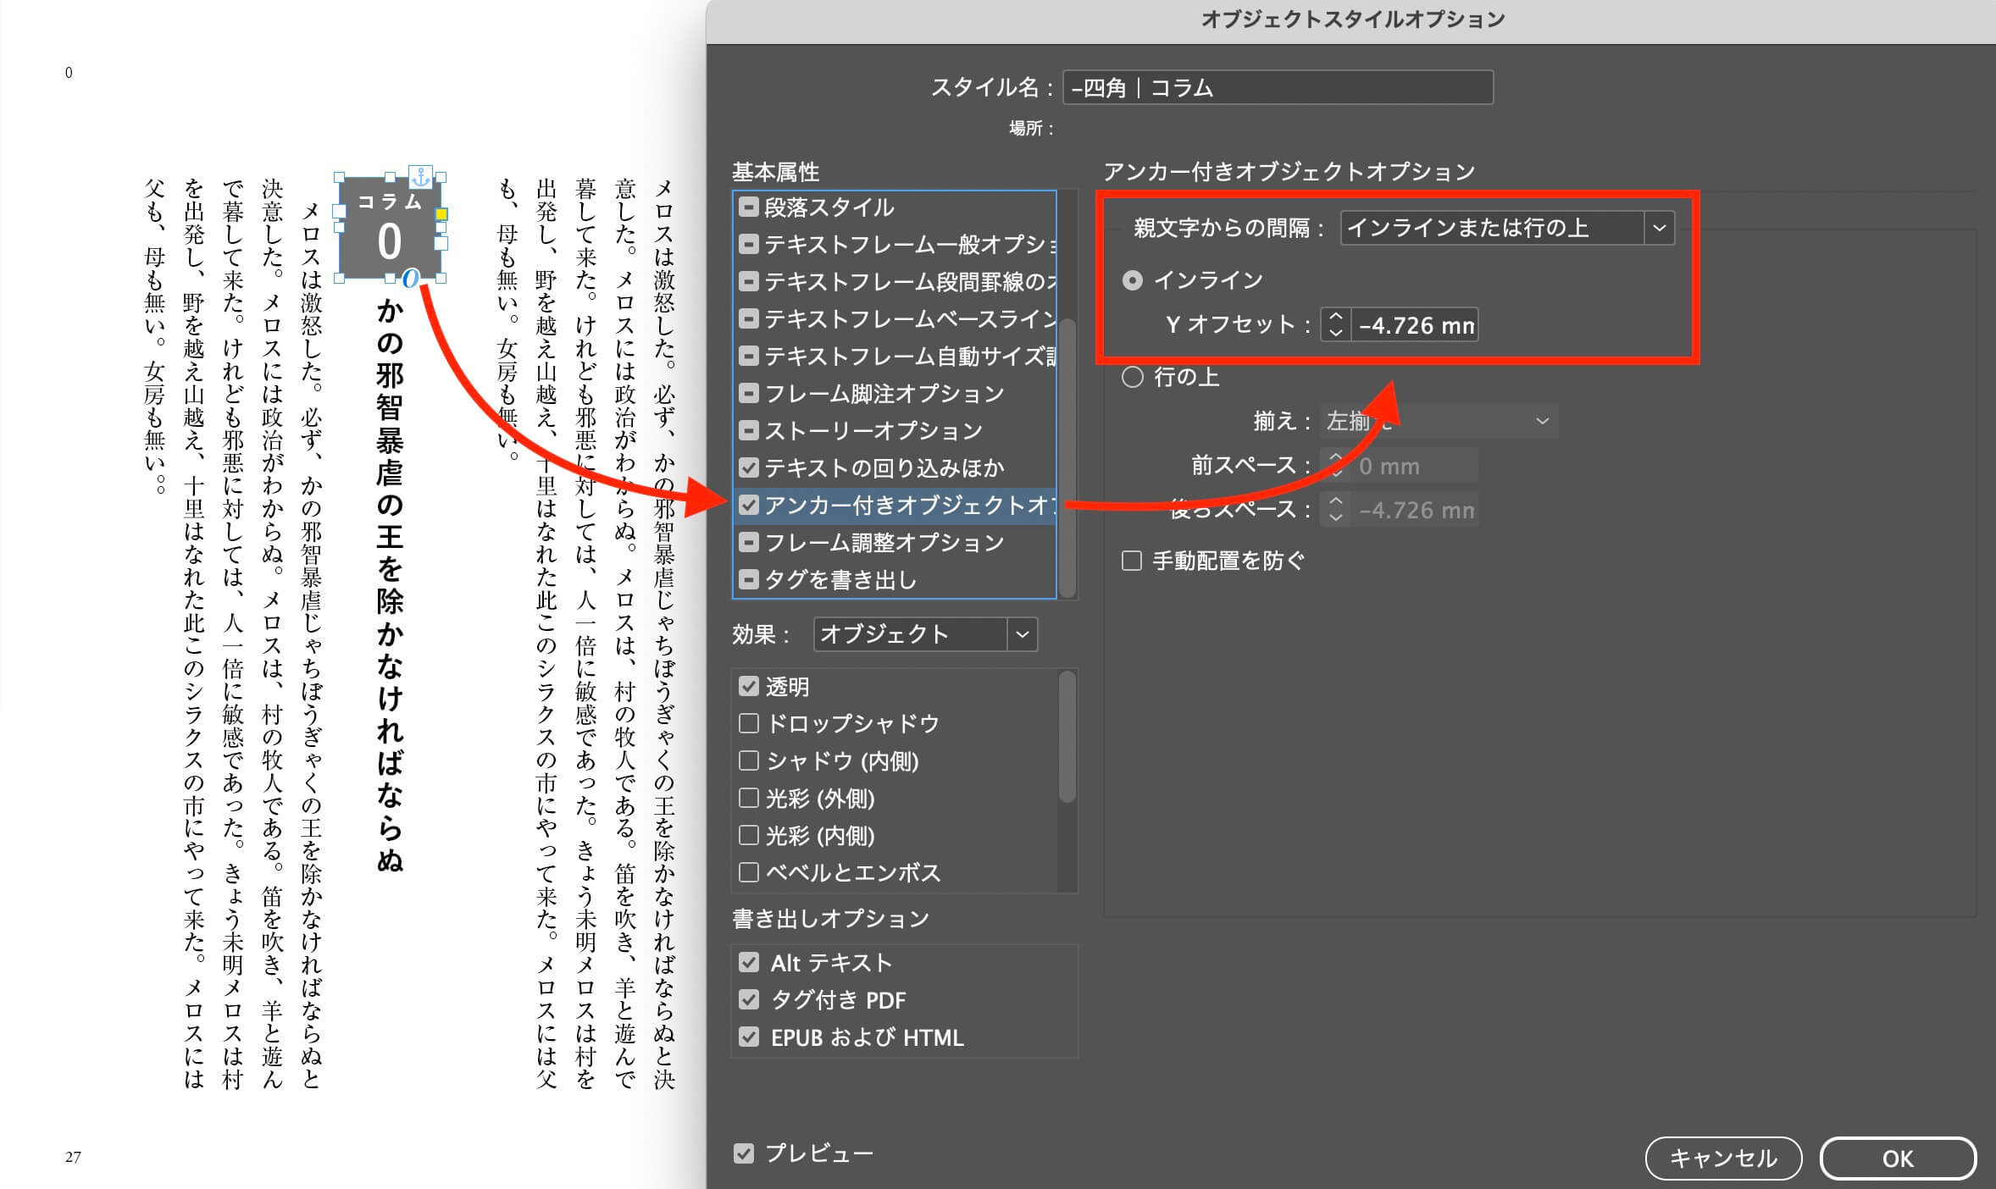Select the 行の上 radio button
This screenshot has height=1189, width=1996.
tap(1133, 377)
